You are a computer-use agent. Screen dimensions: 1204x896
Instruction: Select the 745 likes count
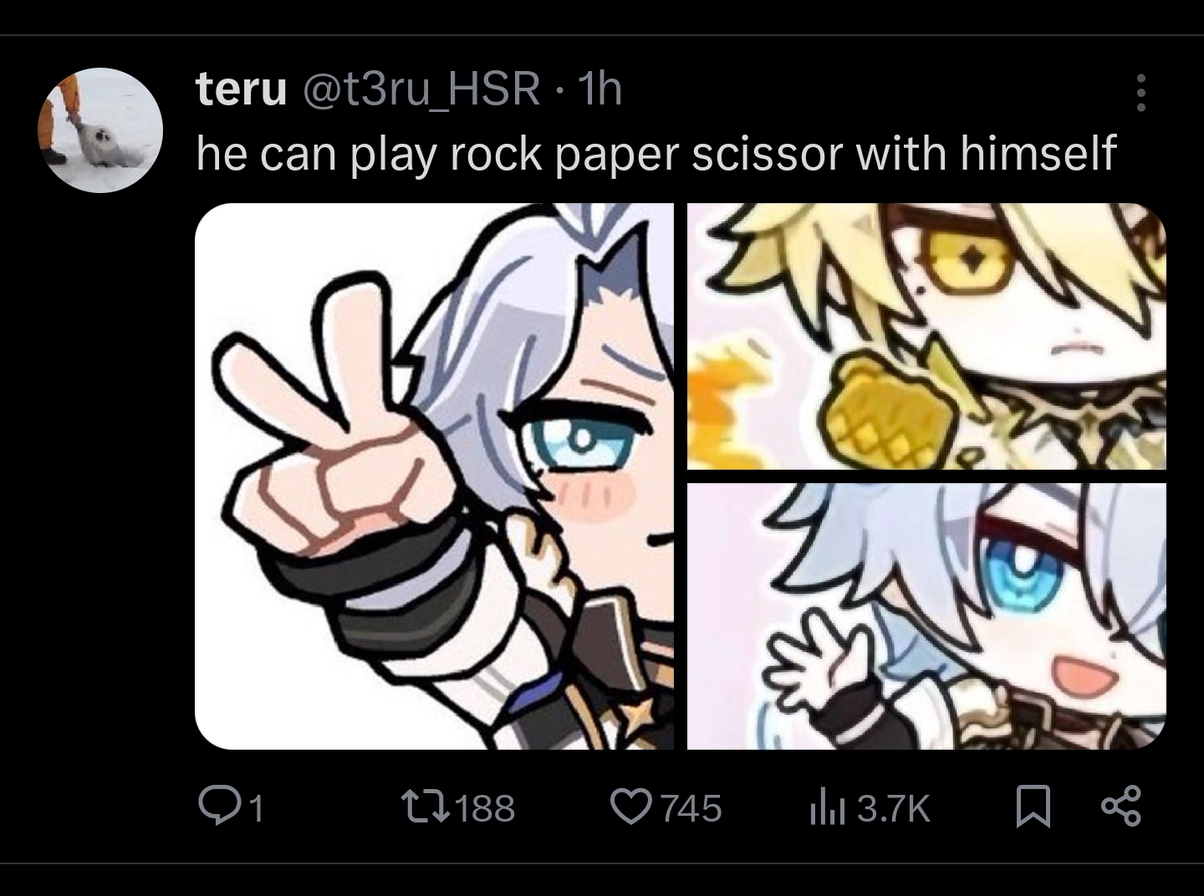[691, 808]
